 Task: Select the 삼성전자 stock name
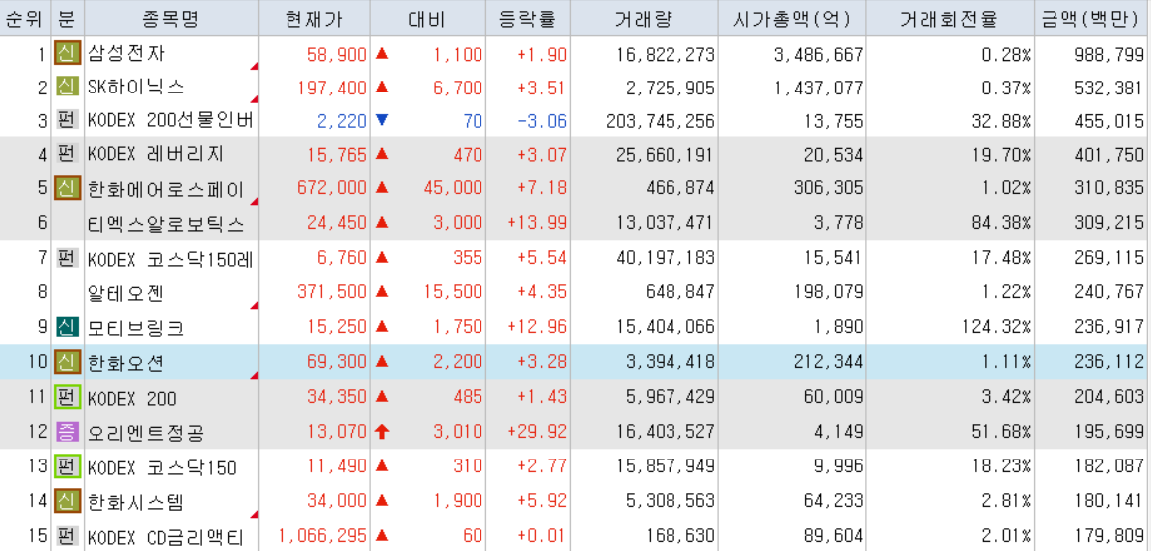point(125,54)
